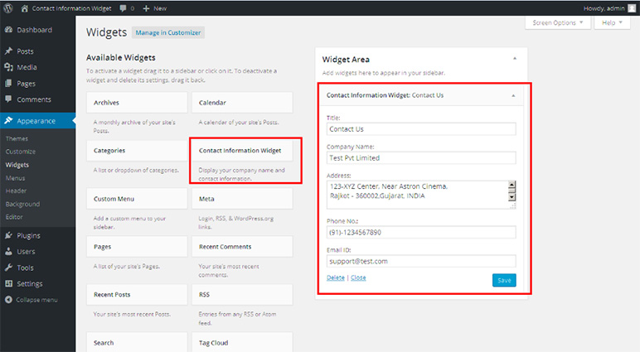Click the Plugins plug icon
This screenshot has height=352, width=640.
(x=8, y=235)
